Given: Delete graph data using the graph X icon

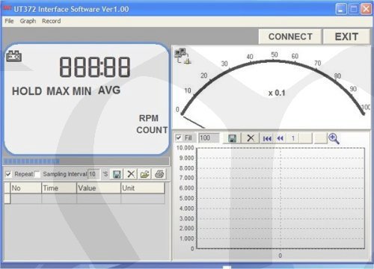Looking at the screenshot, I should click(x=251, y=138).
